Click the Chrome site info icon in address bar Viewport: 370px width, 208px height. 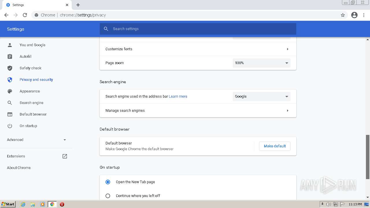click(x=36, y=15)
